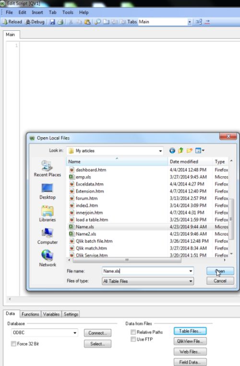This screenshot has height=366, width=240.
Task: Click the Up One Level folder icon
Action: coord(180,151)
